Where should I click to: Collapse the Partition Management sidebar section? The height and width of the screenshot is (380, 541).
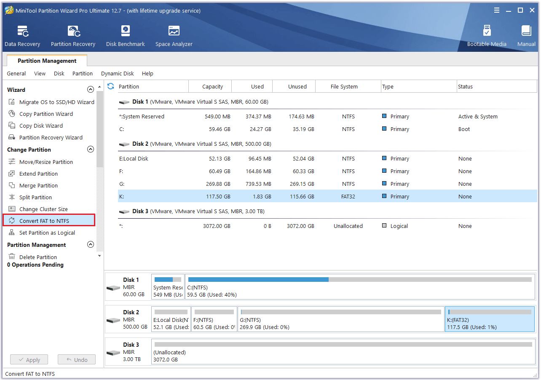pyautogui.click(x=90, y=244)
